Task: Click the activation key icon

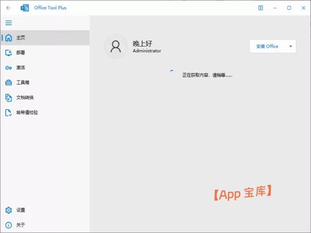Action: 9,68
